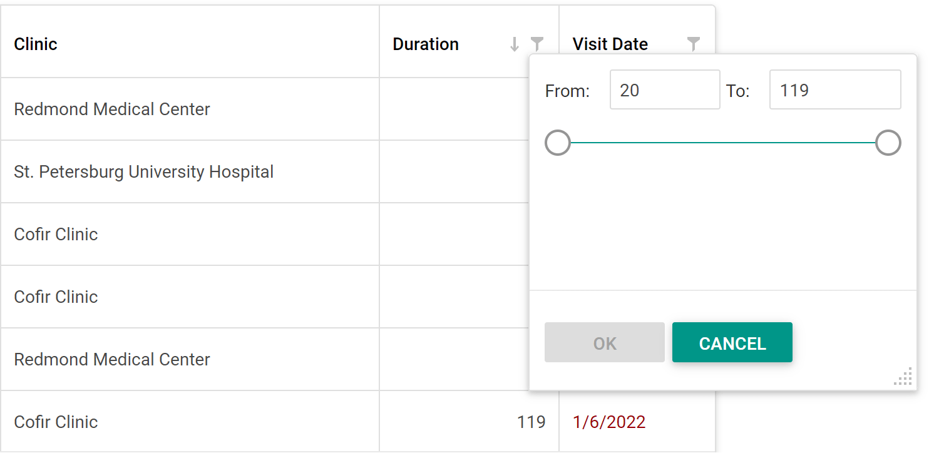This screenshot has height=453, width=929.
Task: Select the topmost Redmond Medical Center row
Action: [x=112, y=109]
